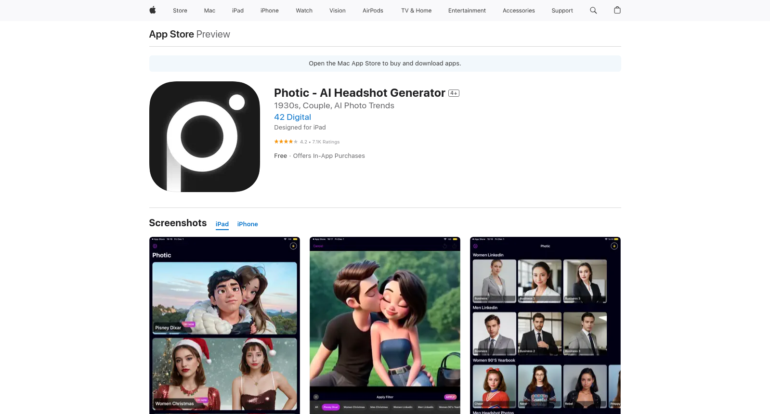Open the TV & Home menu
Viewport: 770px width, 414px height.
417,11
